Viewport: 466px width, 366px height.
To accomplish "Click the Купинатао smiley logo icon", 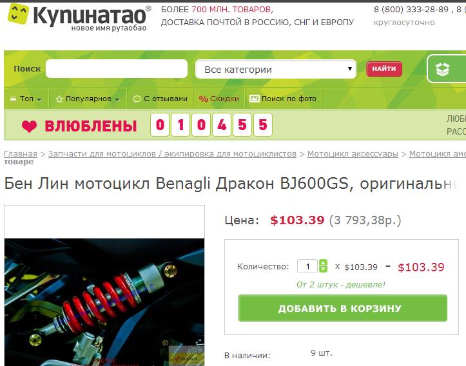I will tap(18, 14).
